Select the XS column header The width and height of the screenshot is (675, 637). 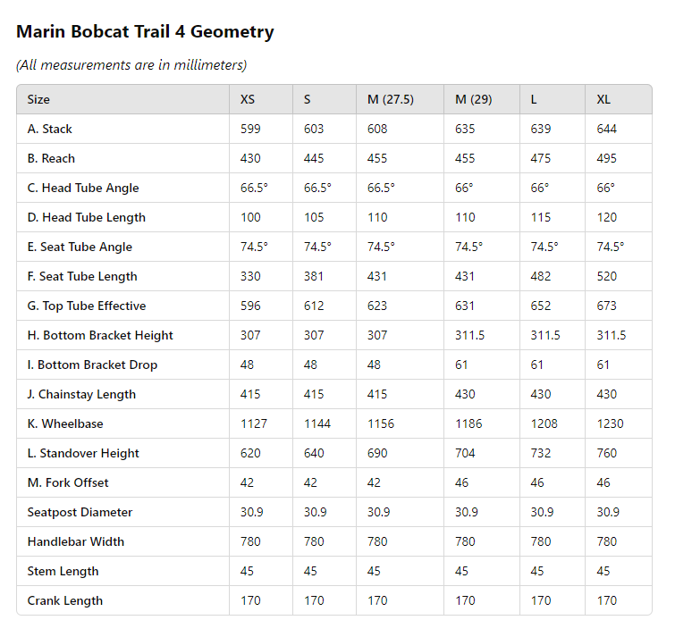pyautogui.click(x=248, y=99)
